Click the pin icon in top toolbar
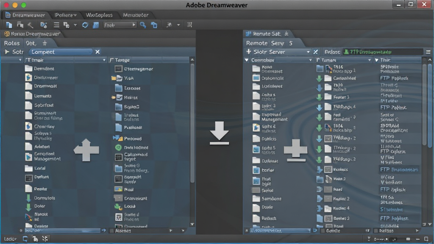The image size is (434, 244). point(169,25)
